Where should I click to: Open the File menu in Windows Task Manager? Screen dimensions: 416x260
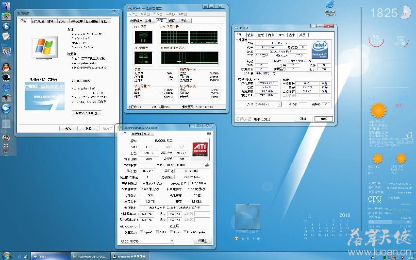[133, 14]
